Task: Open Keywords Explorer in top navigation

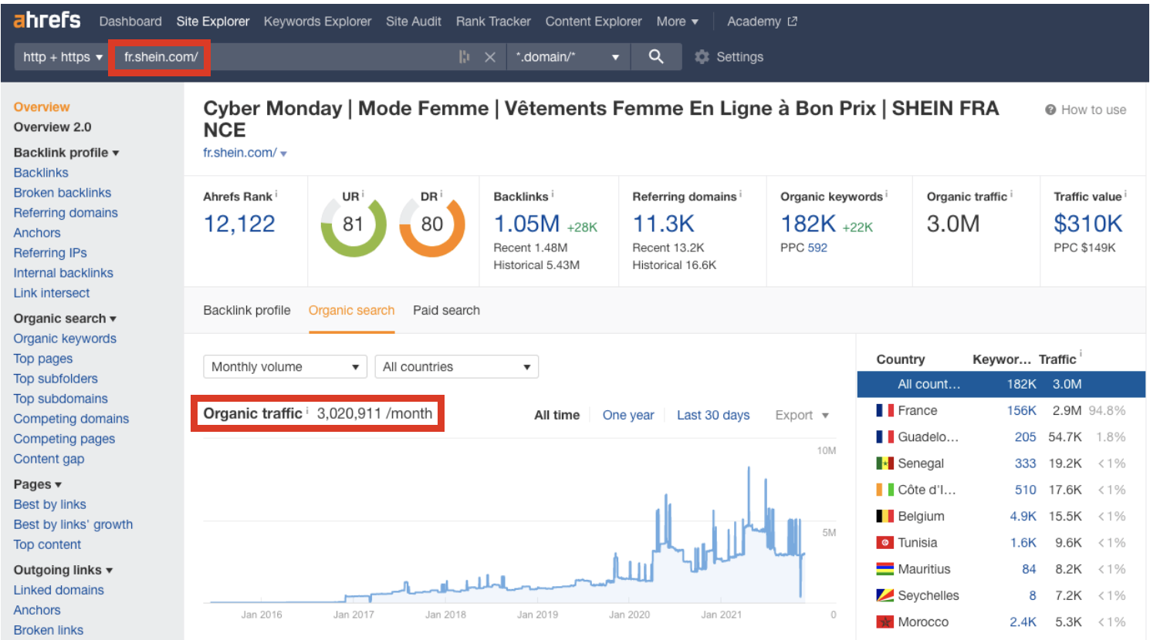Action: (317, 22)
